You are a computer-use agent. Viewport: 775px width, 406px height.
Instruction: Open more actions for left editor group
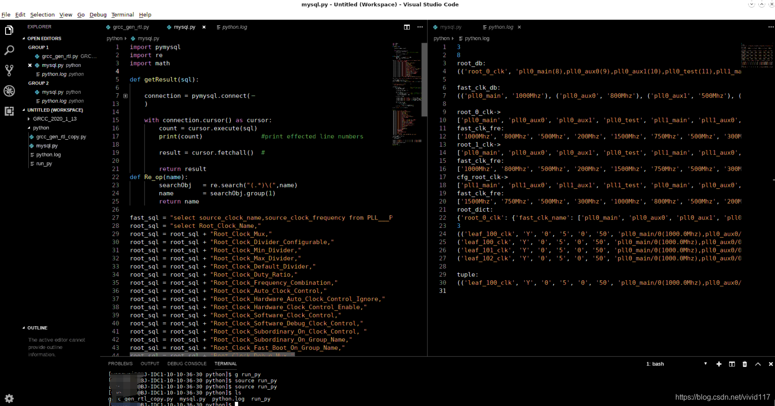420,27
